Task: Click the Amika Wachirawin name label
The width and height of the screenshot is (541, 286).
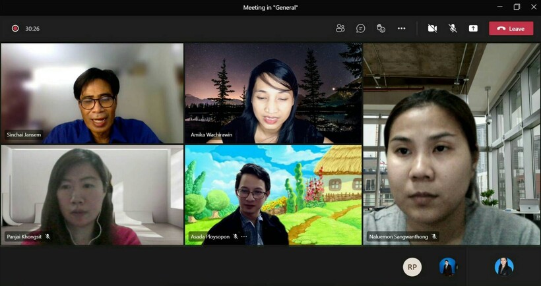Action: click(x=212, y=134)
